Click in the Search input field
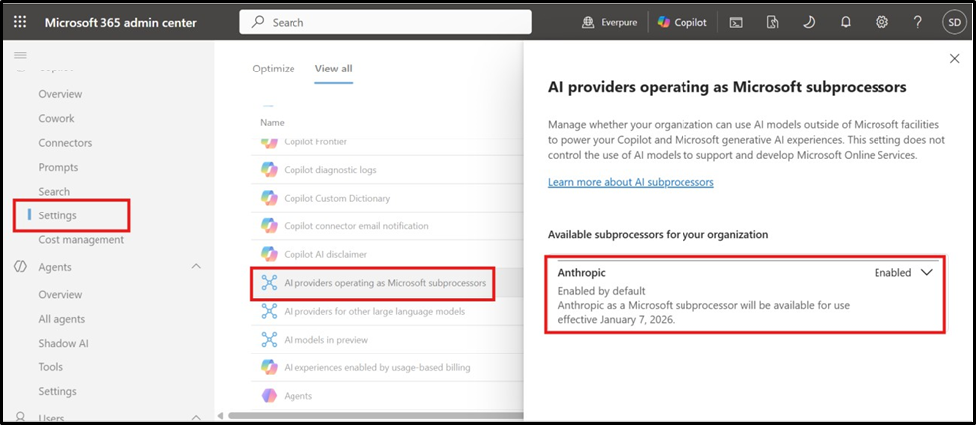Viewport: 976px width, 425px height. pos(385,23)
